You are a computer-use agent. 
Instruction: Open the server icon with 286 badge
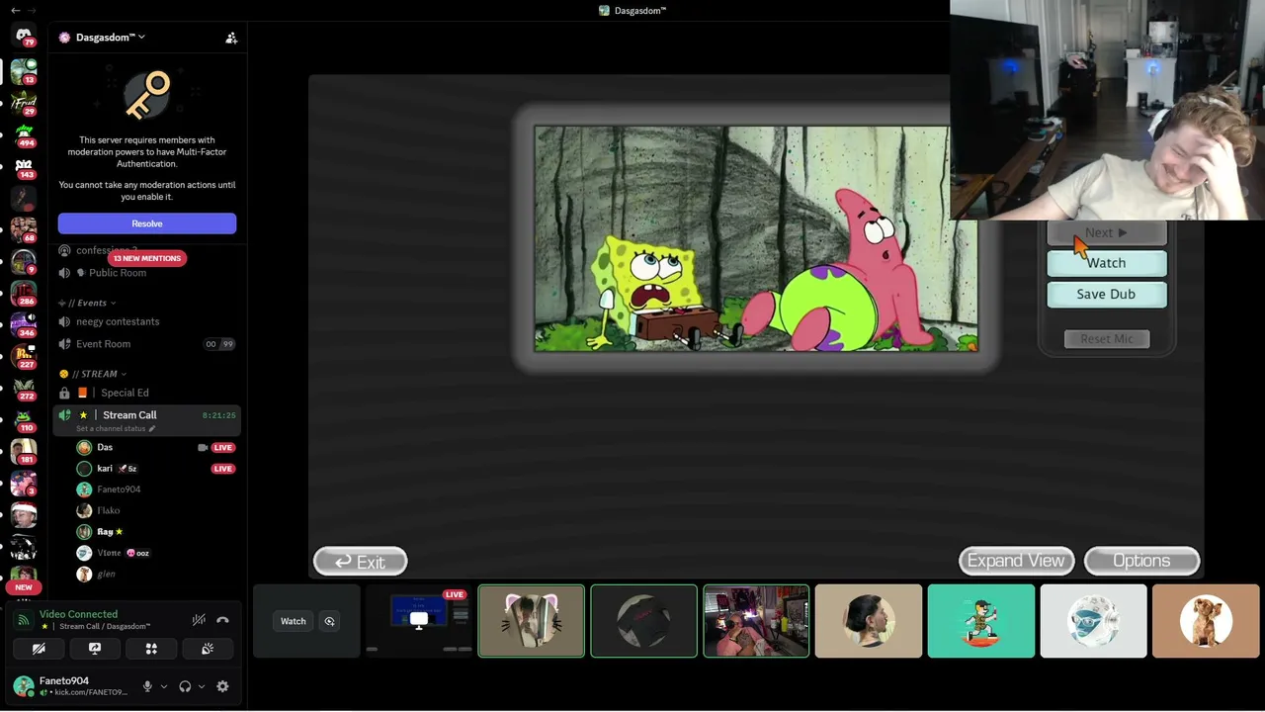tap(24, 293)
